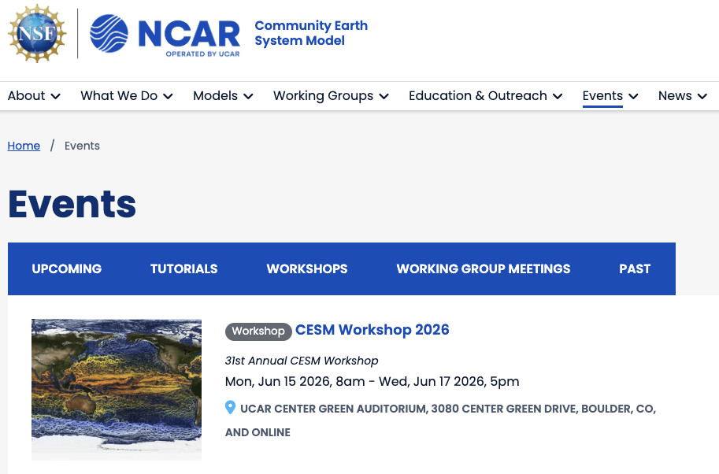This screenshot has height=474, width=719.
Task: Select the 31st Annual CESM Workshop subtitle
Action: tap(302, 361)
